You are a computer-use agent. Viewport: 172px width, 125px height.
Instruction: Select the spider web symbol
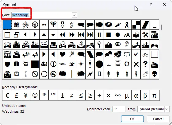(26, 25)
